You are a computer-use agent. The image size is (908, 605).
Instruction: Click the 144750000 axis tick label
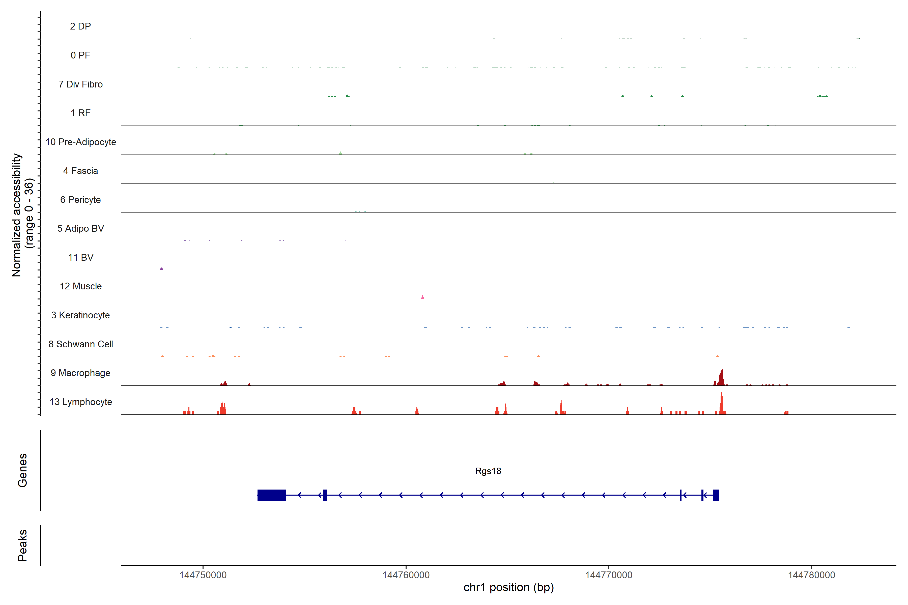pos(203,575)
